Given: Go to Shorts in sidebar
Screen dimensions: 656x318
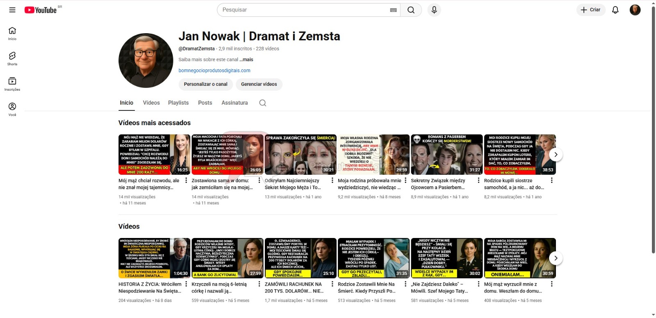Looking at the screenshot, I should [x=12, y=58].
